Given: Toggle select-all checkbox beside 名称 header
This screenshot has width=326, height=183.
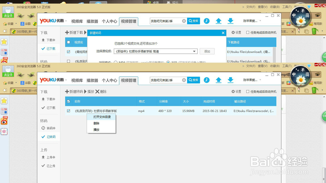Looking at the screenshot, I should click(68, 101).
